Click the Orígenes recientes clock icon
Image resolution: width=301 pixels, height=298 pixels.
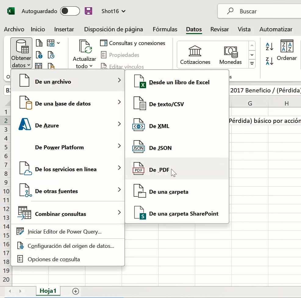pos(50,55)
